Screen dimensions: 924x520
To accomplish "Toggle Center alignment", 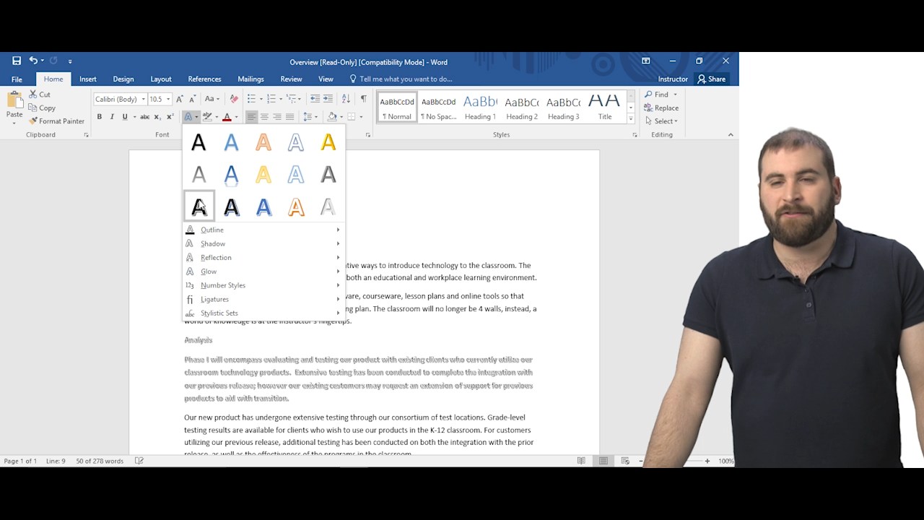I will [264, 117].
